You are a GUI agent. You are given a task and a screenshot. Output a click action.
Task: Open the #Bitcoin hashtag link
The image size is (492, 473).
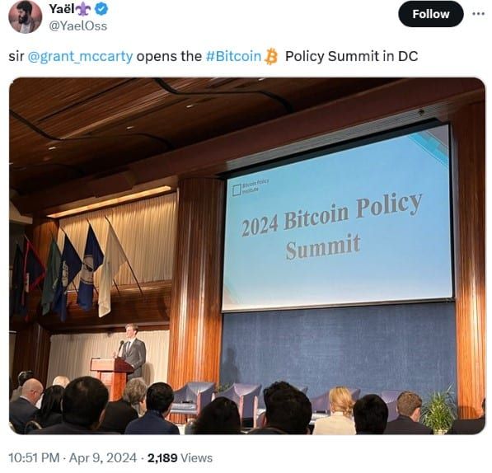pos(233,57)
